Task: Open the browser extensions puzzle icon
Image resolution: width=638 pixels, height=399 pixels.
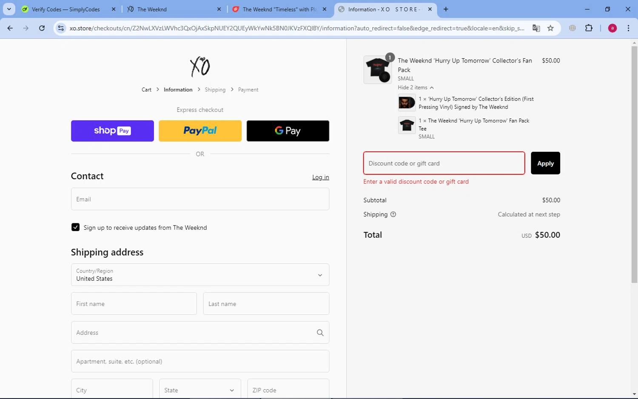Action: point(589,28)
